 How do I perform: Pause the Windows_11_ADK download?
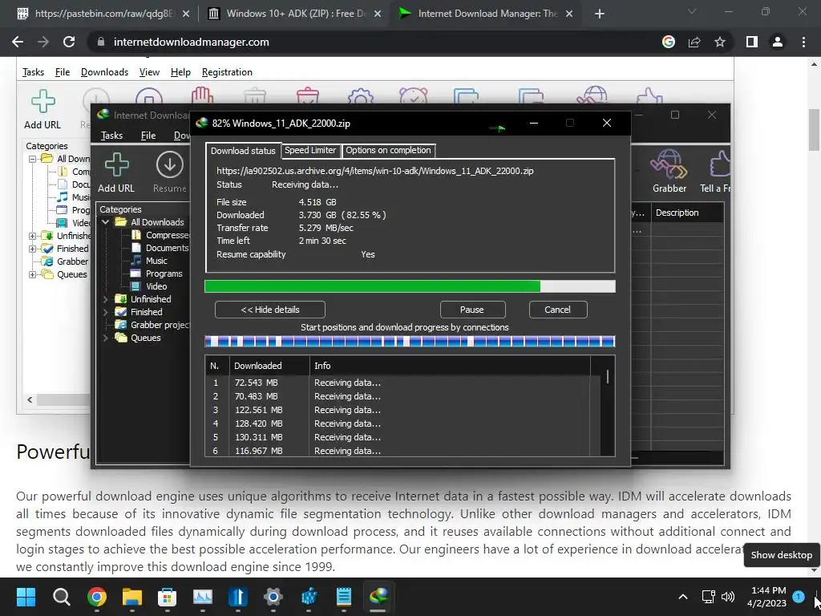(472, 310)
